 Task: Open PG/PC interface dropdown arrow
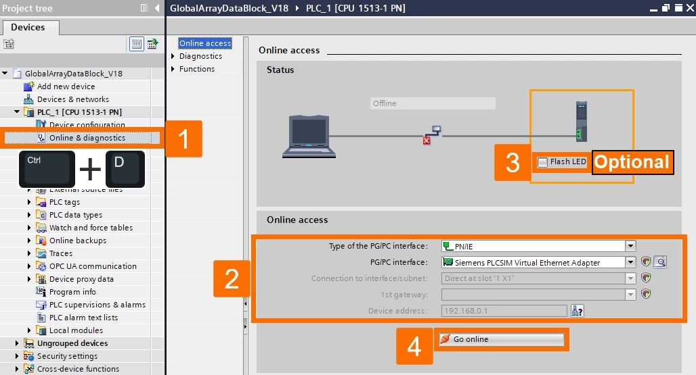pyautogui.click(x=630, y=262)
